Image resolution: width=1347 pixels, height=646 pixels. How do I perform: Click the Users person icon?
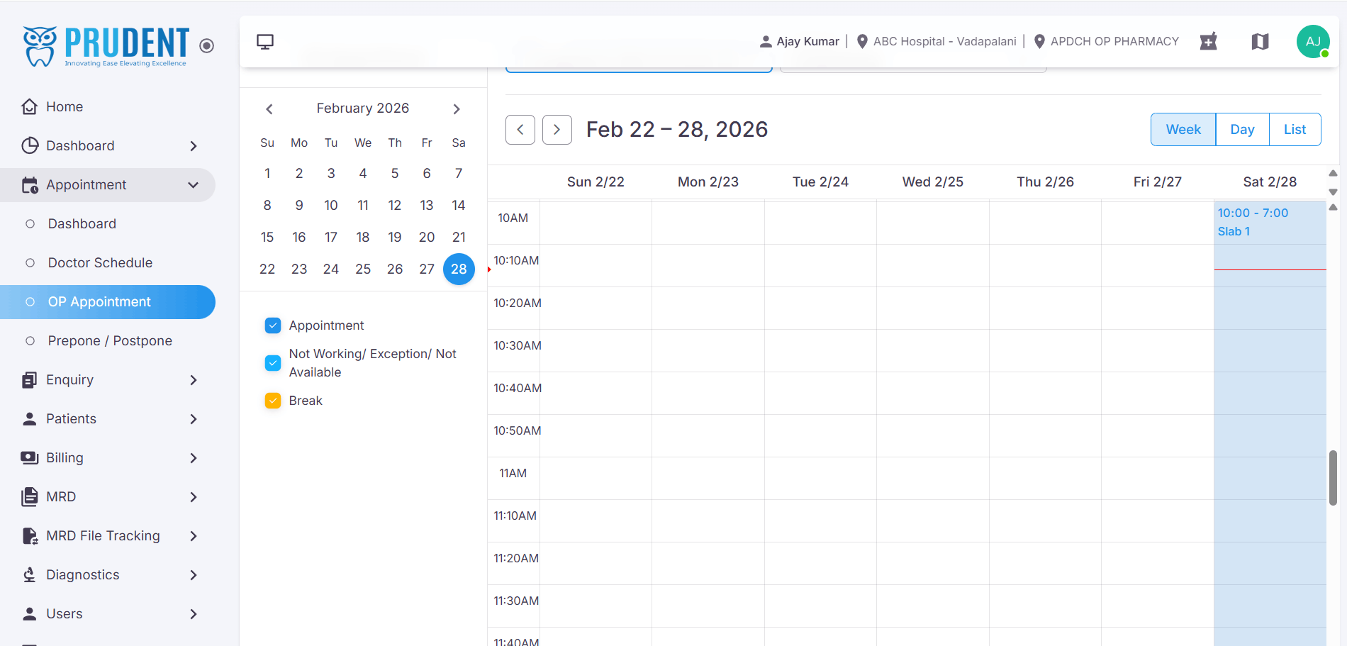click(x=29, y=613)
